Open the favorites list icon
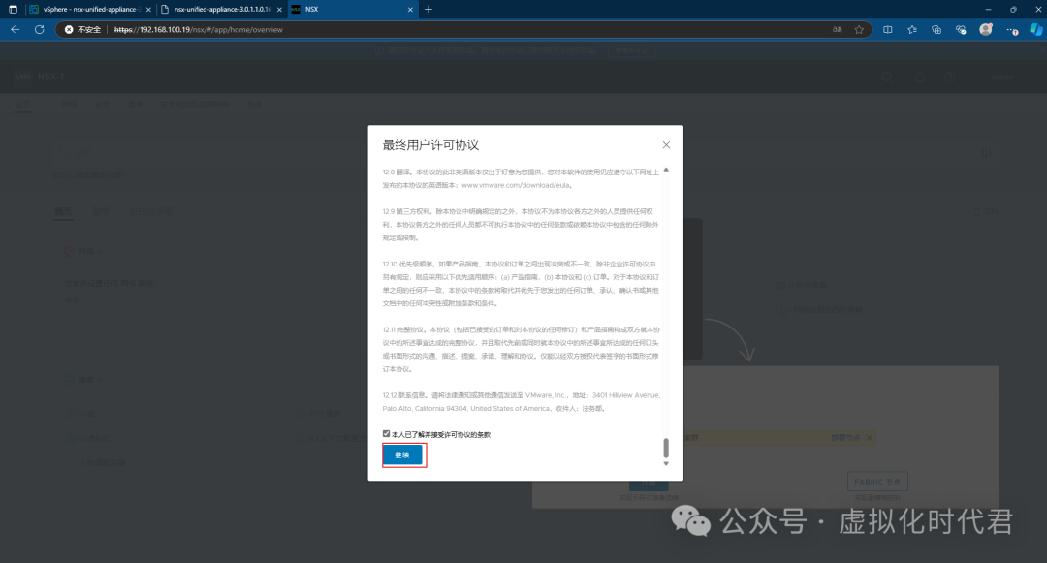 pyautogui.click(x=912, y=29)
